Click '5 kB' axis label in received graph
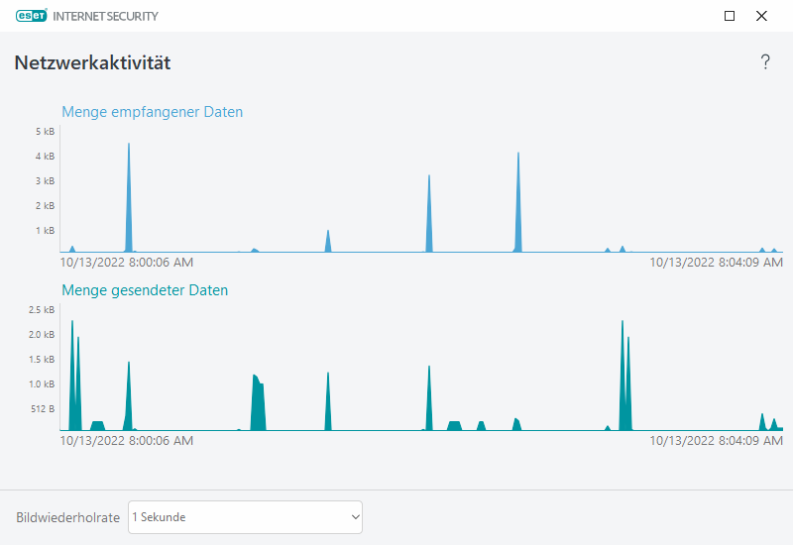The height and width of the screenshot is (545, 793). click(45, 132)
